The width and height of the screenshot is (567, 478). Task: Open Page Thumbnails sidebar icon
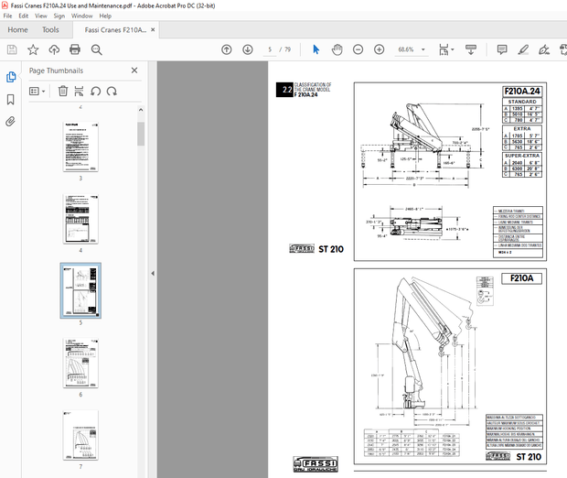coord(11,77)
